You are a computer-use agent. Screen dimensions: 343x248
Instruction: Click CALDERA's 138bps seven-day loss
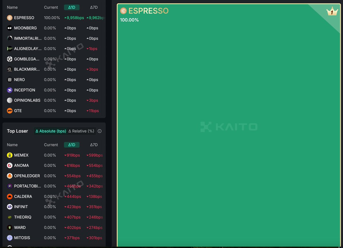point(94,197)
